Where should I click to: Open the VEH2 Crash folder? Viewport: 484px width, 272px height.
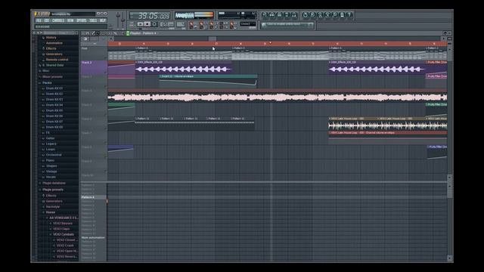click(x=65, y=246)
